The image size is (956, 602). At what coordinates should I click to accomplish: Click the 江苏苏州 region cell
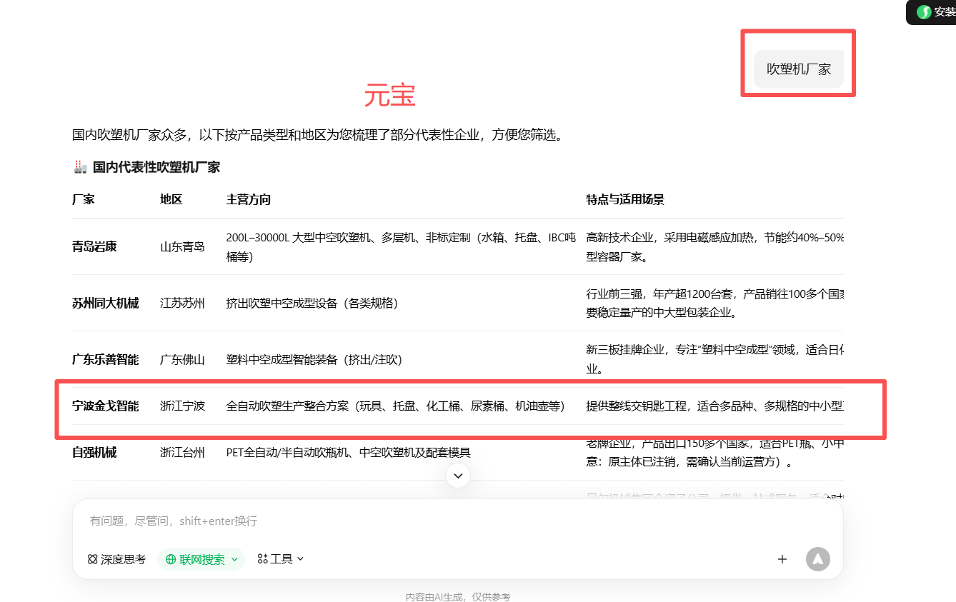tap(182, 303)
